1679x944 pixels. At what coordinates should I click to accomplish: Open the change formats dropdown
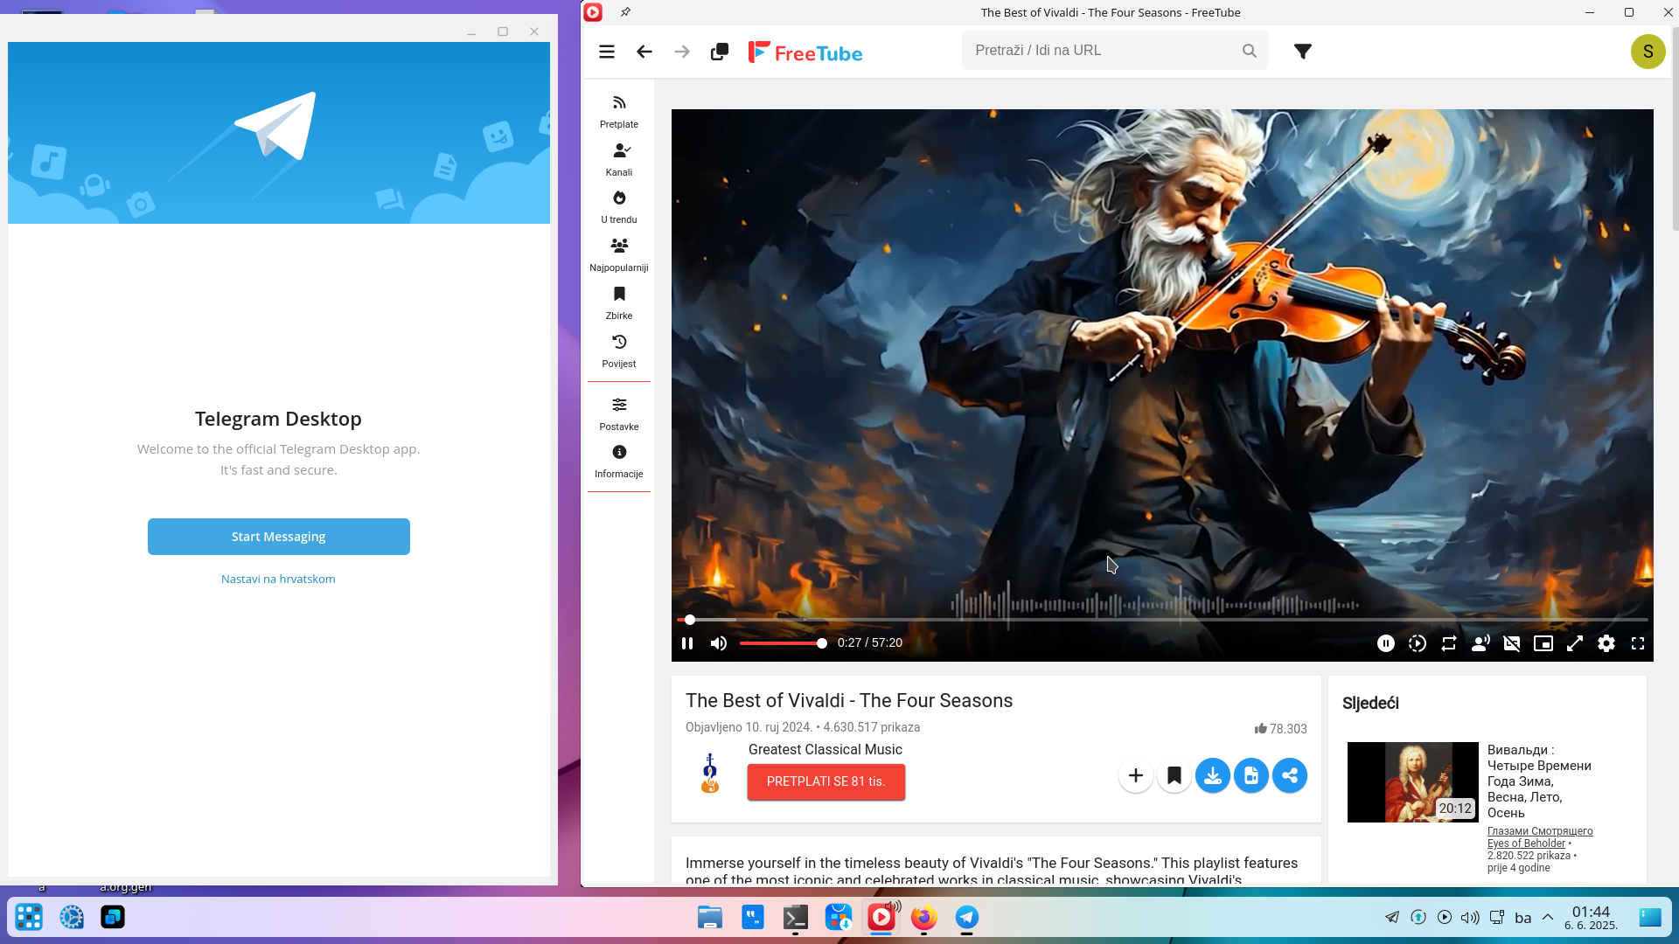tap(1251, 775)
